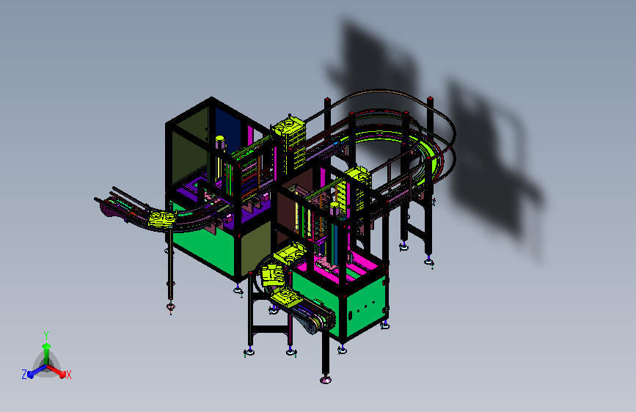Click the green Y axis arrow of the triad
Image resolution: width=636 pixels, height=412 pixels.
(47, 353)
